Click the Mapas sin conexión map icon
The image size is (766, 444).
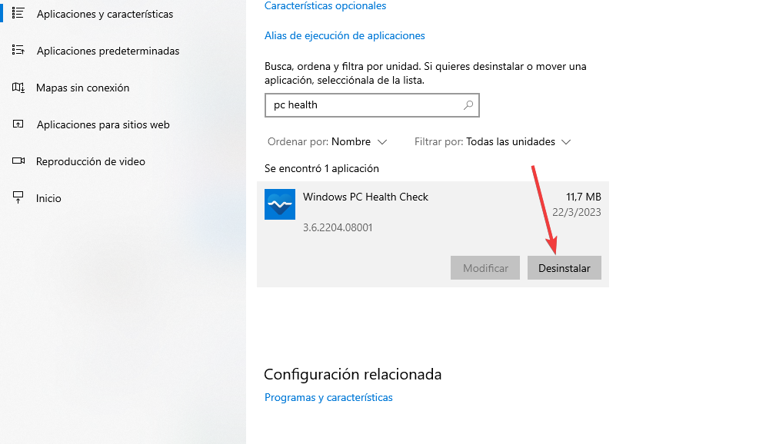(18, 88)
